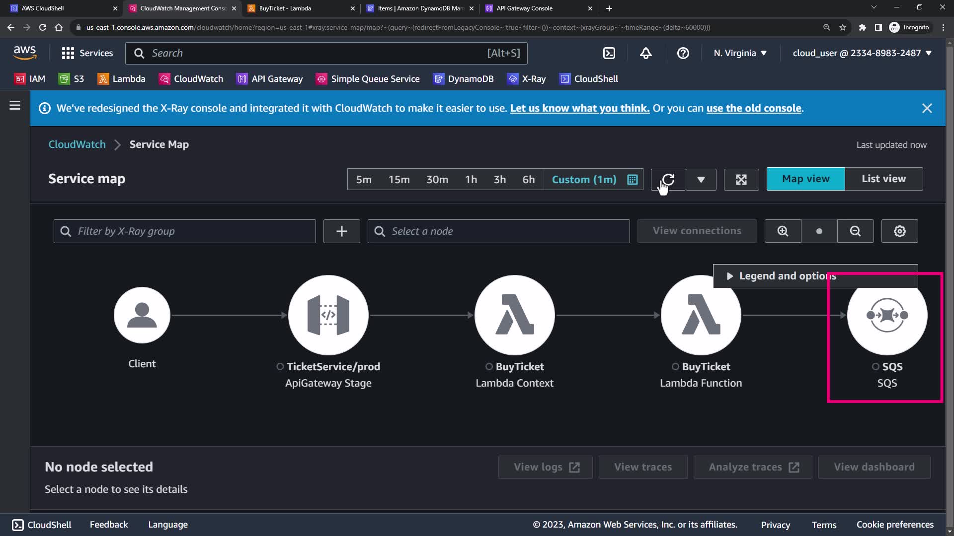The width and height of the screenshot is (954, 536).
Task: Click the fullscreen map icon
Action: (x=741, y=180)
